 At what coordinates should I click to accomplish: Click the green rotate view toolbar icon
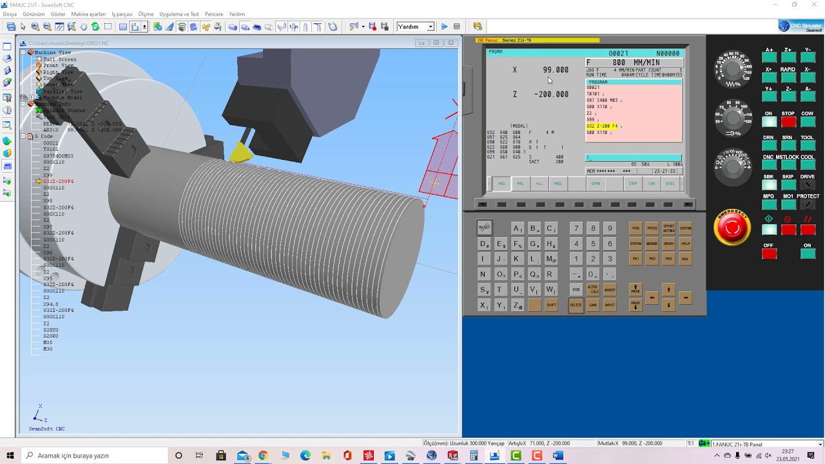[95, 26]
